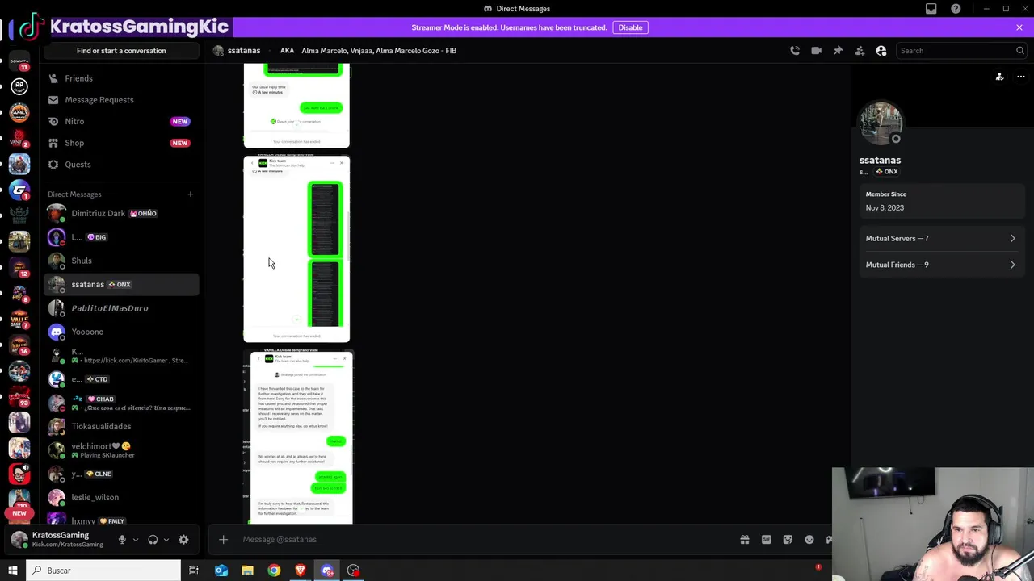Click the ssatanas name in chat header
This screenshot has width=1034, height=581.
pyautogui.click(x=244, y=51)
